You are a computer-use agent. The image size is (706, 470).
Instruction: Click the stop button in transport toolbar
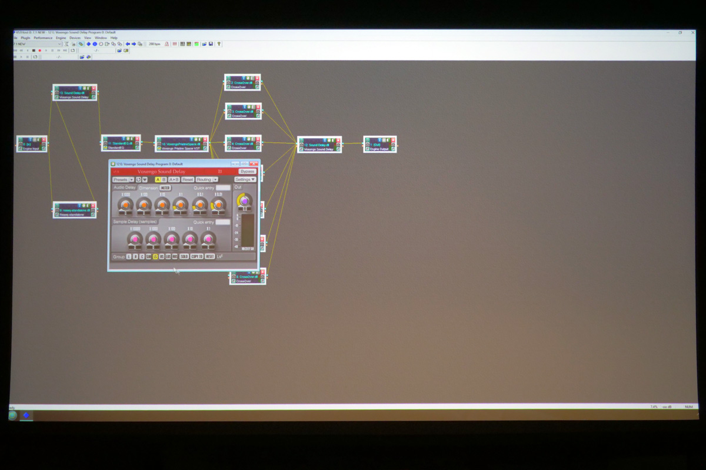34,51
